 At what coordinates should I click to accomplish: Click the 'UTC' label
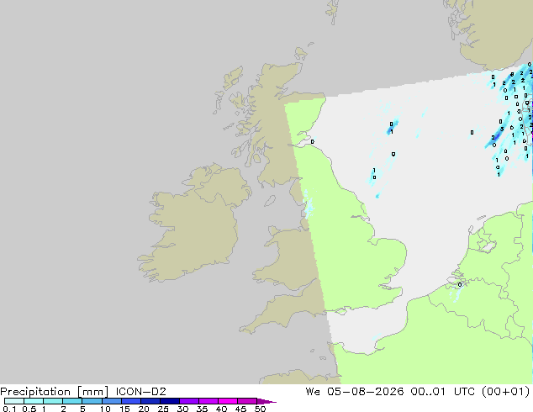464,392
